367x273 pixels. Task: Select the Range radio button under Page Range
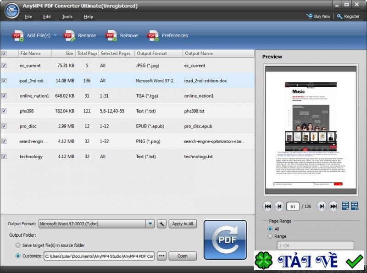pyautogui.click(x=270, y=237)
